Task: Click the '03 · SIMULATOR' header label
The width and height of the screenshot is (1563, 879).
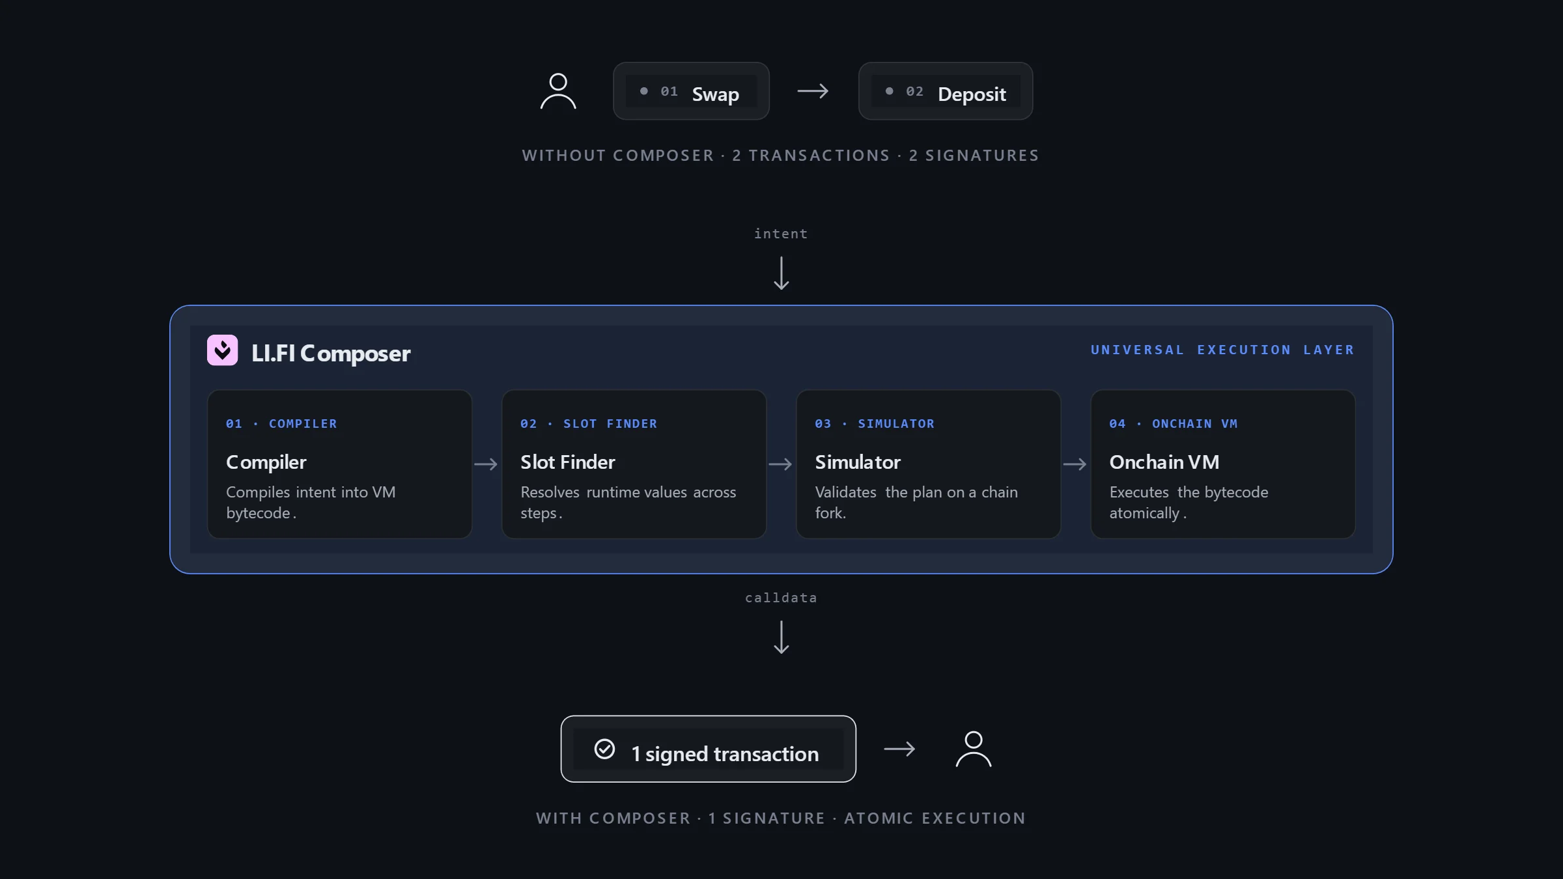Action: pyautogui.click(x=875, y=423)
